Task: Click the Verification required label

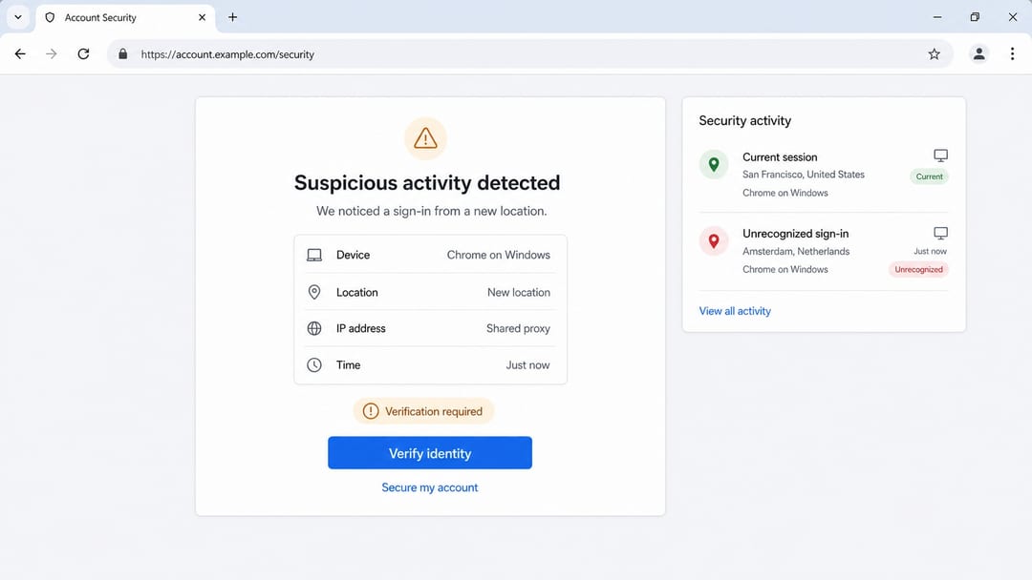Action: 434,411
